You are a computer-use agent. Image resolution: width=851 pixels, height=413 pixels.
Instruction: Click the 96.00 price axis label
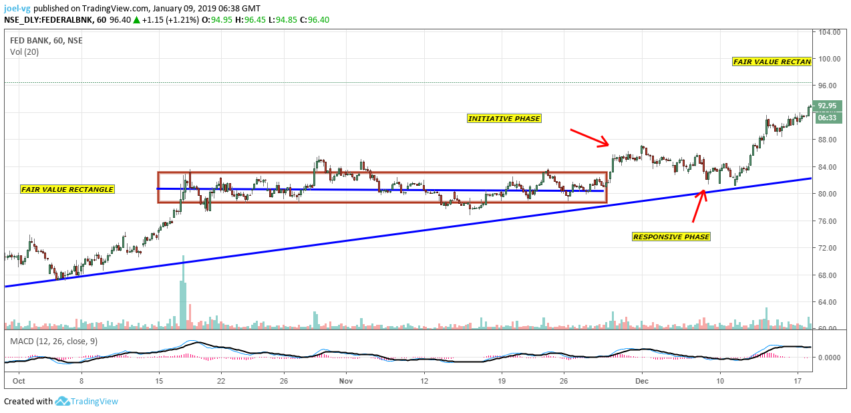tap(827, 86)
